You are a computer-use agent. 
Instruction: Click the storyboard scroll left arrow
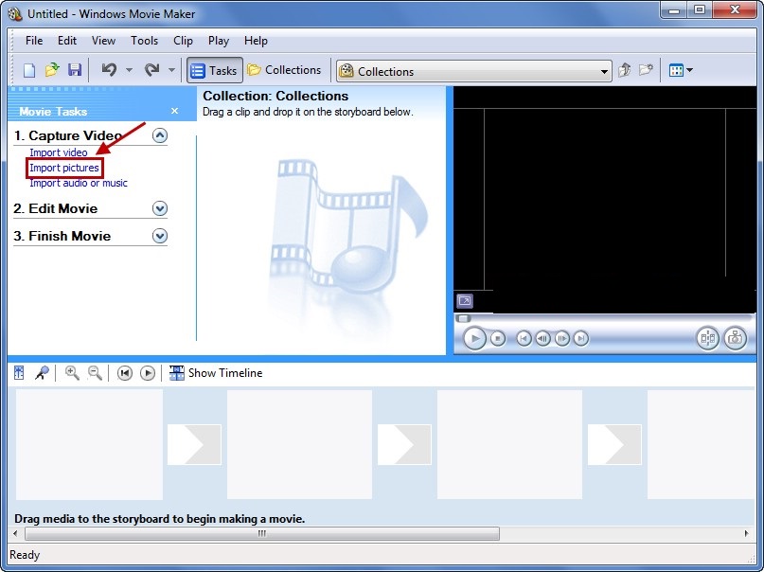tap(15, 533)
